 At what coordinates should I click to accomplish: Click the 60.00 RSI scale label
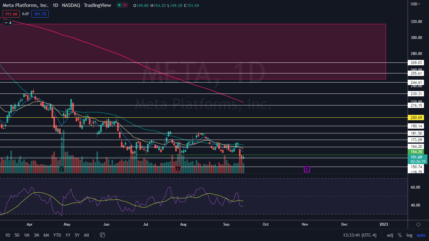point(415,187)
